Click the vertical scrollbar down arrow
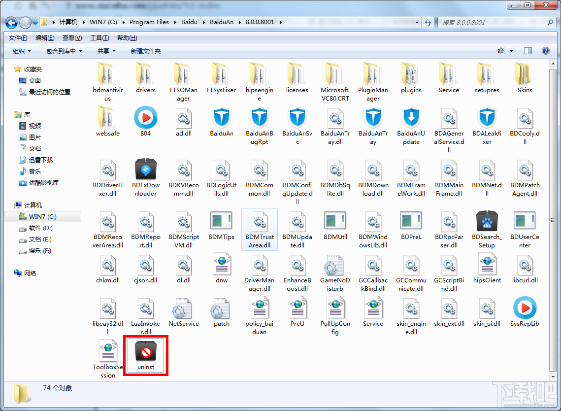This screenshot has height=411, width=561. 553,377
